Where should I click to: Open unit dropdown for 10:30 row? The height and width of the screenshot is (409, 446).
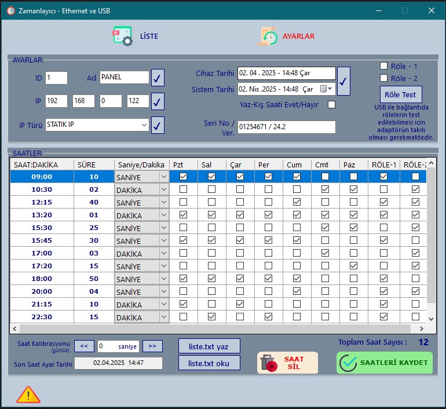(x=164, y=189)
